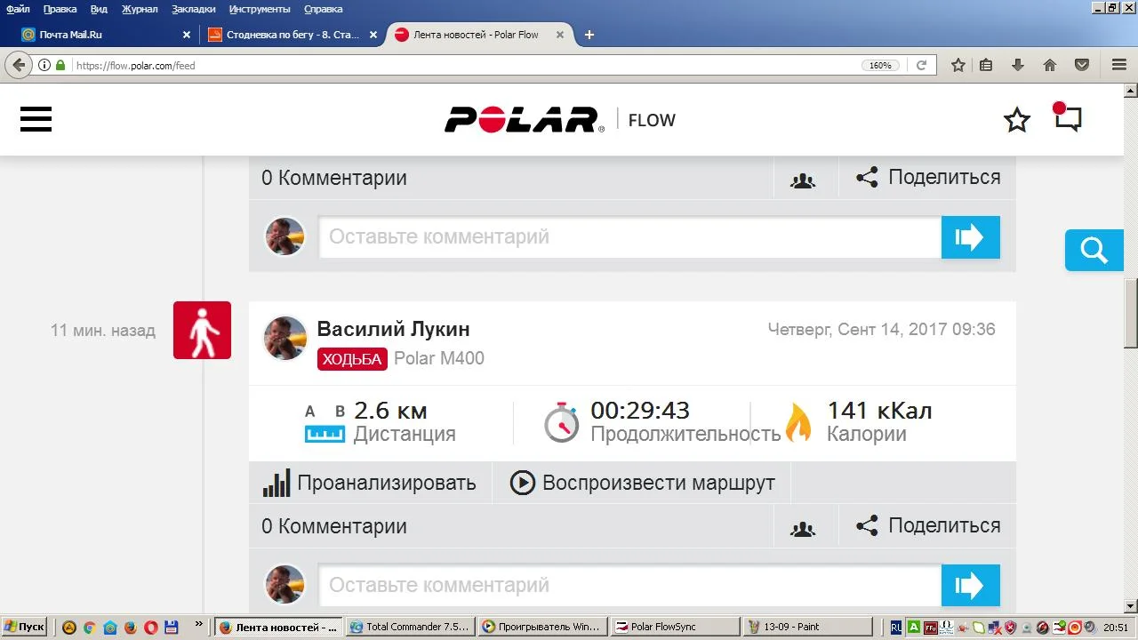
Task: Open the Firefox hamburger menu
Action: [x=1119, y=65]
